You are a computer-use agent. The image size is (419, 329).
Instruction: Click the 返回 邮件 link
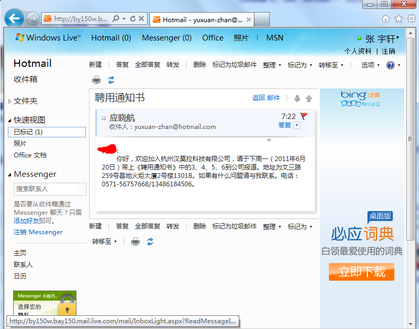(x=266, y=98)
